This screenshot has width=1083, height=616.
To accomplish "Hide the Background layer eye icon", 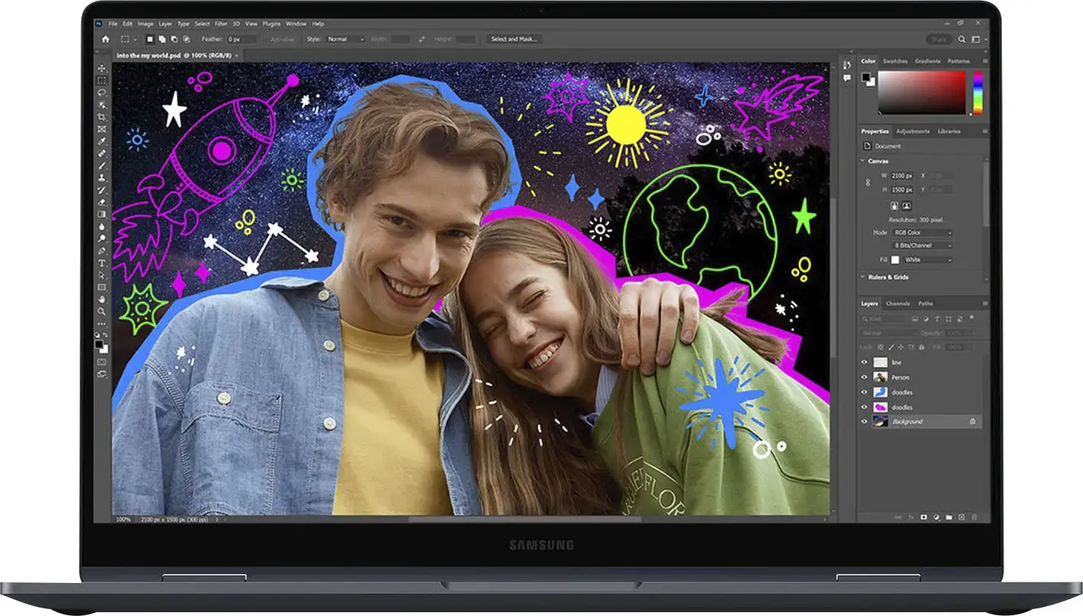I will (864, 421).
